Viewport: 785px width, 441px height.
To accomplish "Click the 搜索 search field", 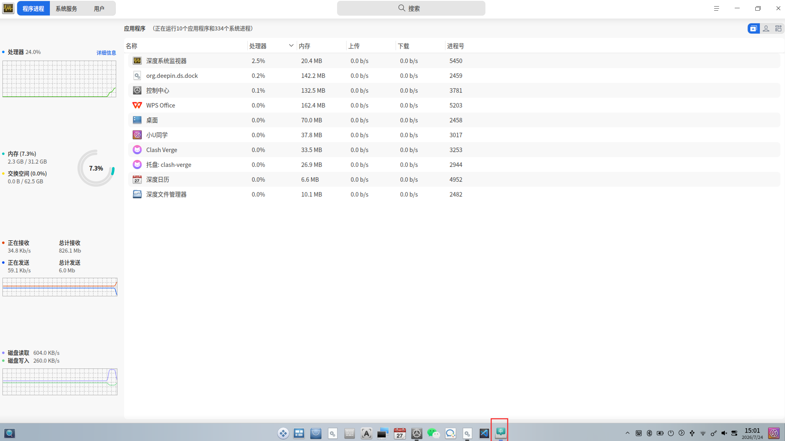I will (x=411, y=8).
